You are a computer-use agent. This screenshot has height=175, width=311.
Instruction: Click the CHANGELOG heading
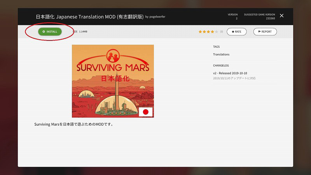tap(221, 65)
